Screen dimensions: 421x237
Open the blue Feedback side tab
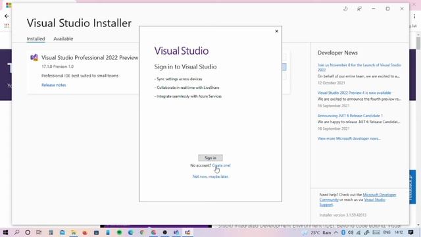pos(412,187)
